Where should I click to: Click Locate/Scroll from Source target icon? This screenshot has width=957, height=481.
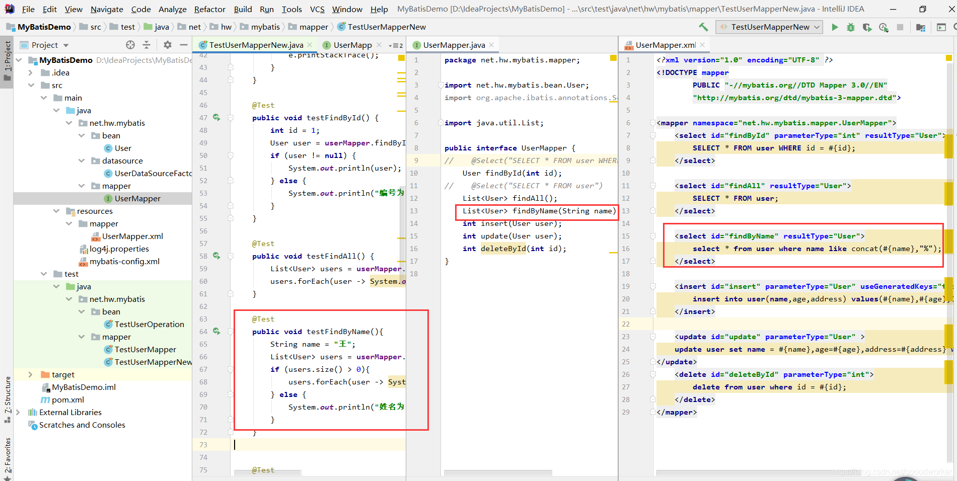130,45
